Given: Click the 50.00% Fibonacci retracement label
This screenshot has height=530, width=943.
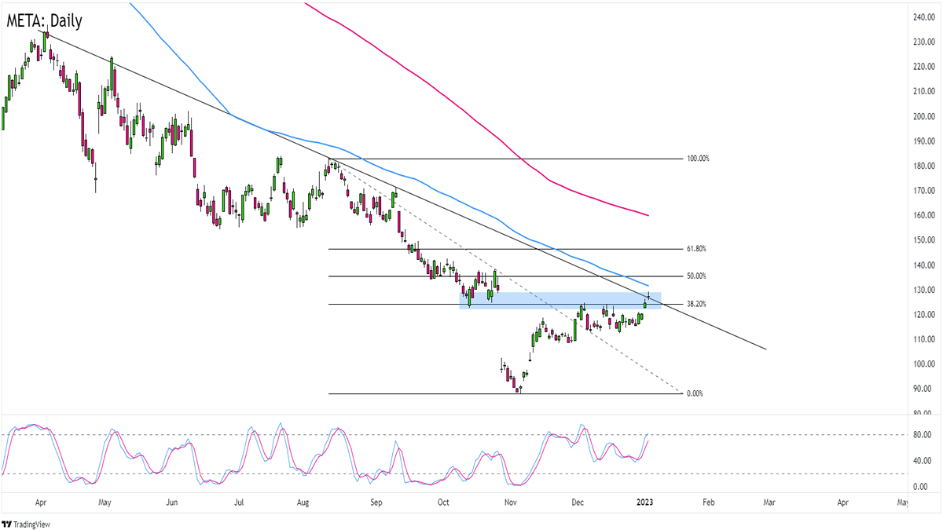Looking at the screenshot, I should click(x=695, y=276).
